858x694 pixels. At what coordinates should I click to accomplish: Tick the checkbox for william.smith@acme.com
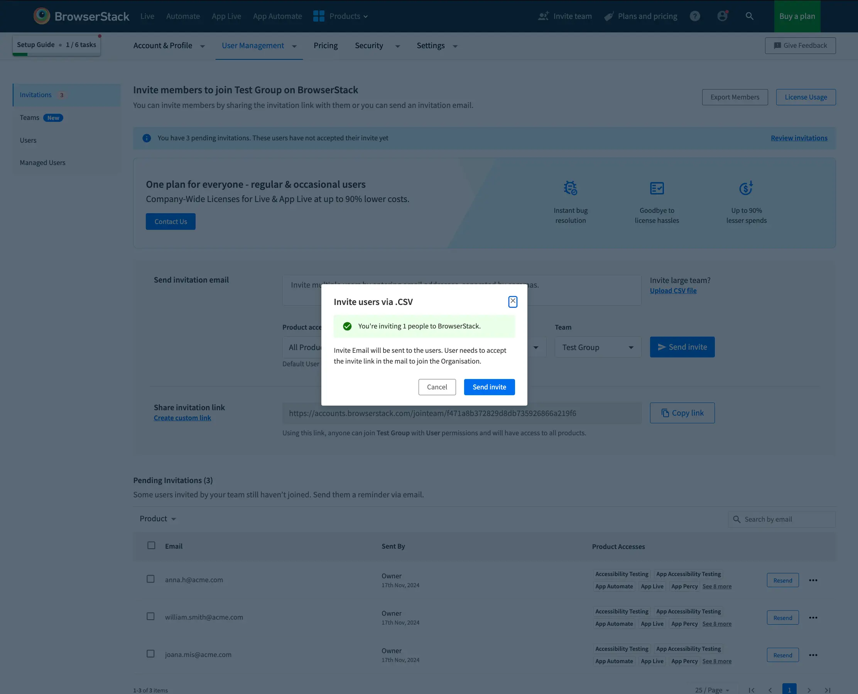point(150,617)
